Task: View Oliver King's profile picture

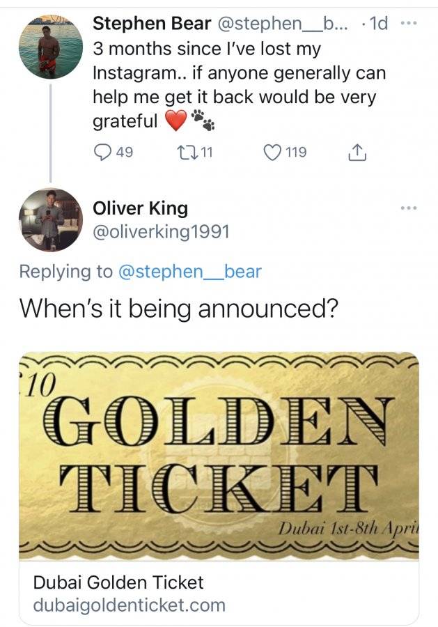Action: 51,220
